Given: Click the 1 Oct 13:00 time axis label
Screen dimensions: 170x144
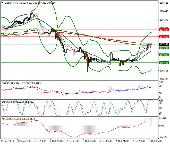Looking at the screenshot, I should [40, 141].
